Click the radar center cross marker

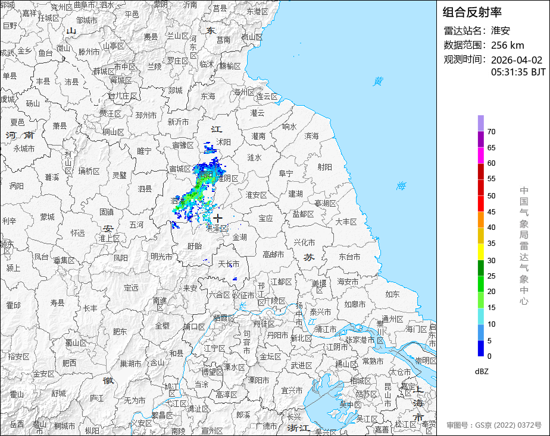click(x=218, y=218)
